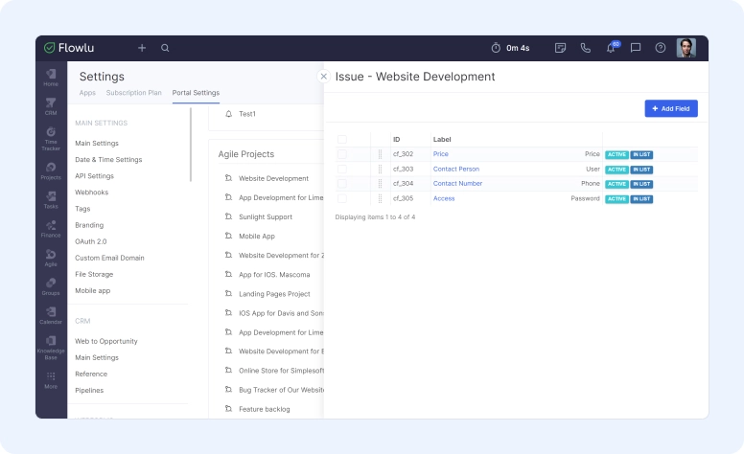Open CRM module in sidebar
Screen dimensions: 744x454
point(51,106)
